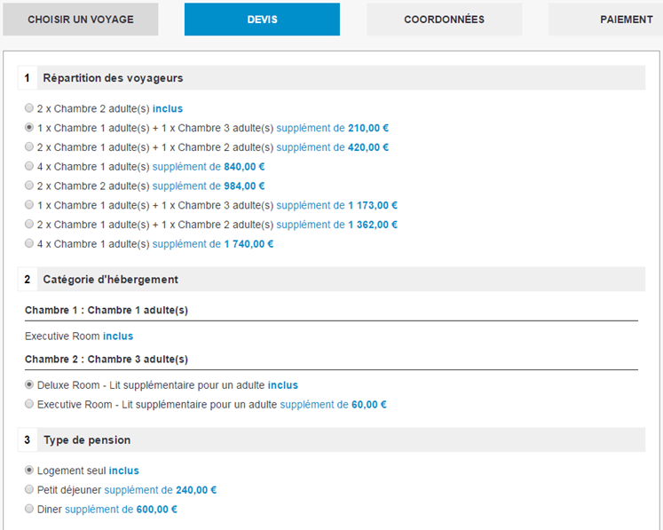
Task: Click the Type de pension section header
Action: pyautogui.click(x=86, y=440)
